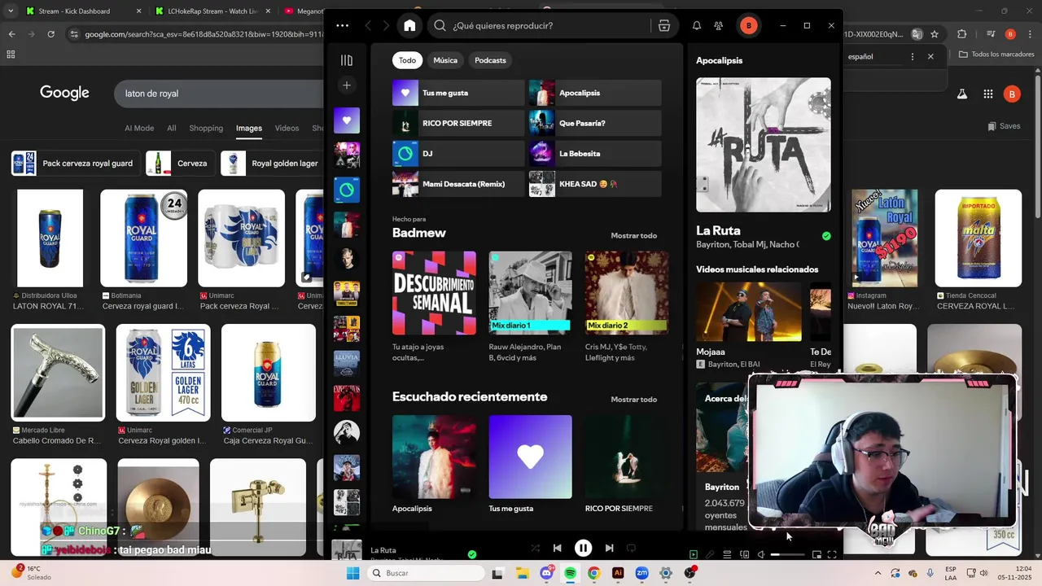The width and height of the screenshot is (1042, 586).
Task: Adjust the Spotify volume slider
Action: (x=788, y=554)
